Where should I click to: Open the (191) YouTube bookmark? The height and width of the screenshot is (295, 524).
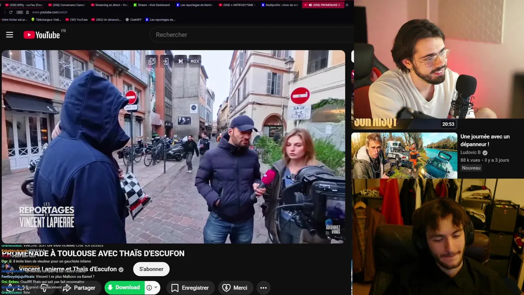(x=77, y=20)
